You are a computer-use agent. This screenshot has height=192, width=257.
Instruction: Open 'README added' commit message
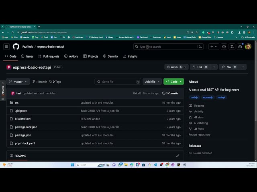click(90, 119)
